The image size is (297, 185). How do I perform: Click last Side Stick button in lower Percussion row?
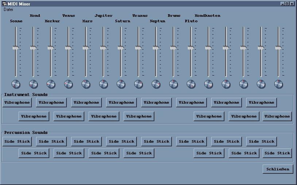(277, 153)
